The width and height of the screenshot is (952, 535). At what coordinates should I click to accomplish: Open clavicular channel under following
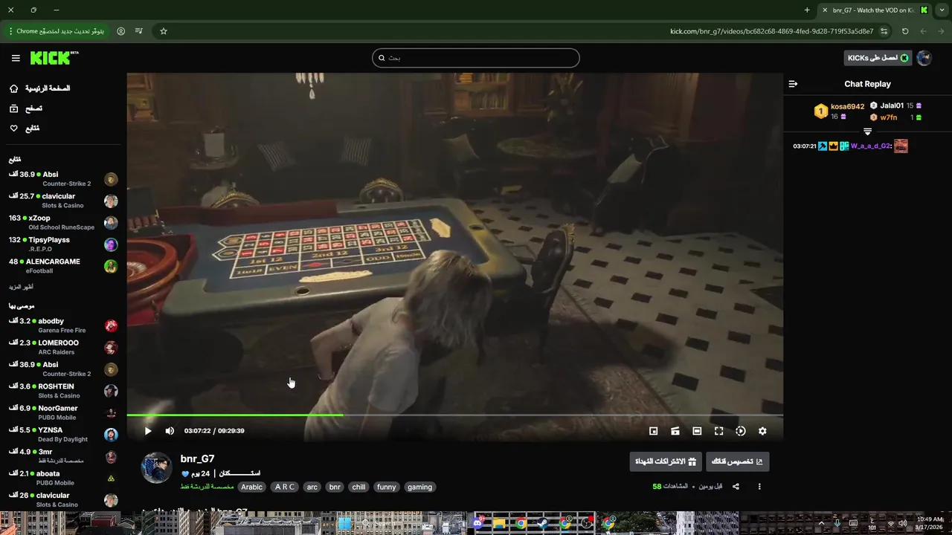pyautogui.click(x=63, y=201)
